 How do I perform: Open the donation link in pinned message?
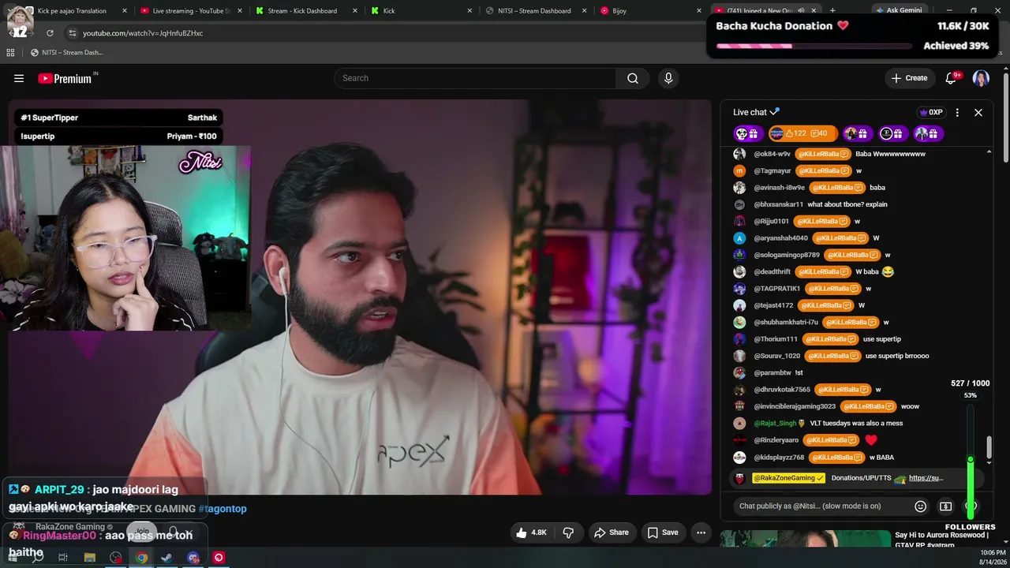[926, 478]
